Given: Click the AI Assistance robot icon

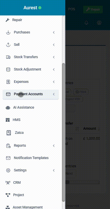Looking at the screenshot, I should [x=8, y=108].
